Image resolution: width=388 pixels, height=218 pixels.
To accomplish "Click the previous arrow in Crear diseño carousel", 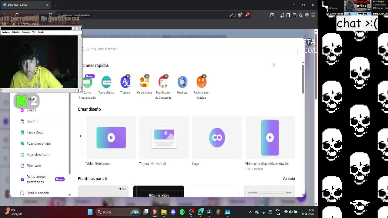I will 81,136.
